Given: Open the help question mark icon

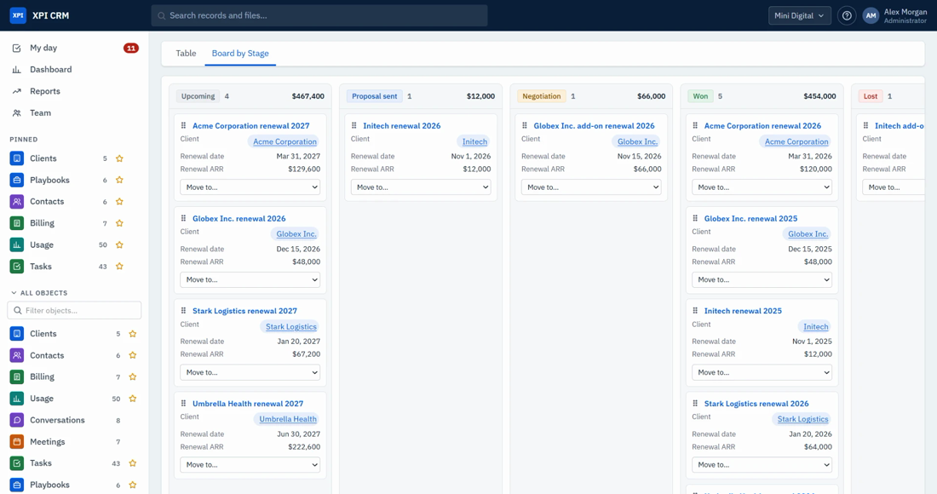Looking at the screenshot, I should click(x=847, y=15).
